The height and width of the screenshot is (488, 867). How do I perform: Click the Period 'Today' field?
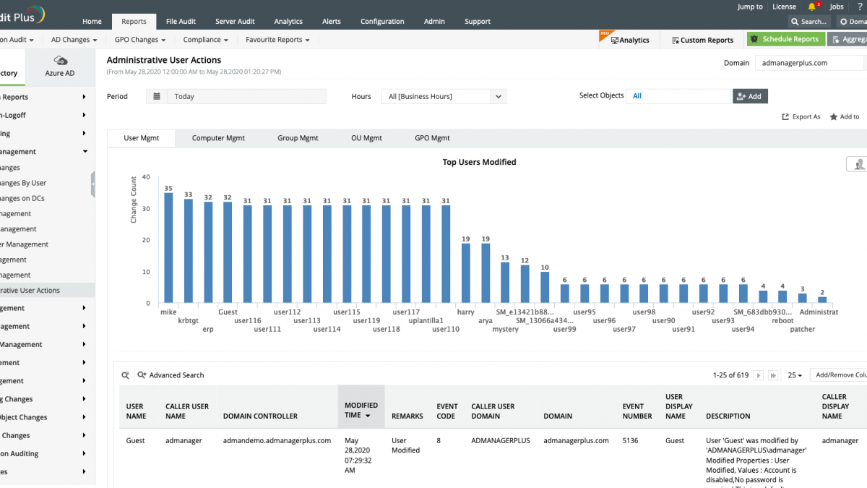(246, 96)
